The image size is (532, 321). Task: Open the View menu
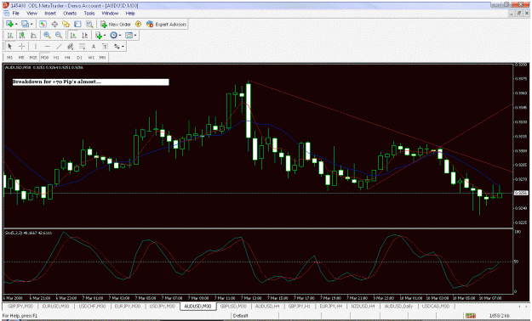pyautogui.click(x=31, y=14)
